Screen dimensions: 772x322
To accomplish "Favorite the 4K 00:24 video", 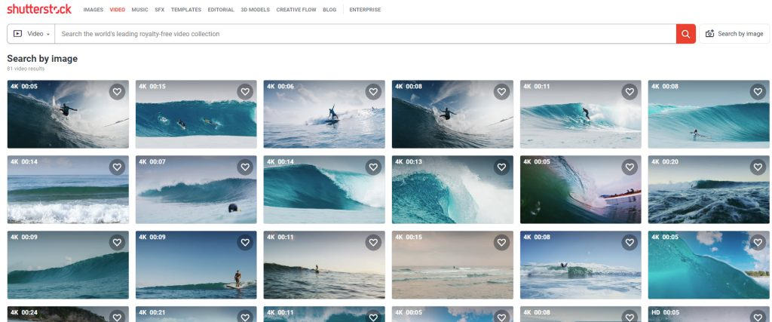I will point(117,317).
